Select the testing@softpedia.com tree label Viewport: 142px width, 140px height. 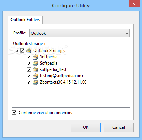click(61, 76)
